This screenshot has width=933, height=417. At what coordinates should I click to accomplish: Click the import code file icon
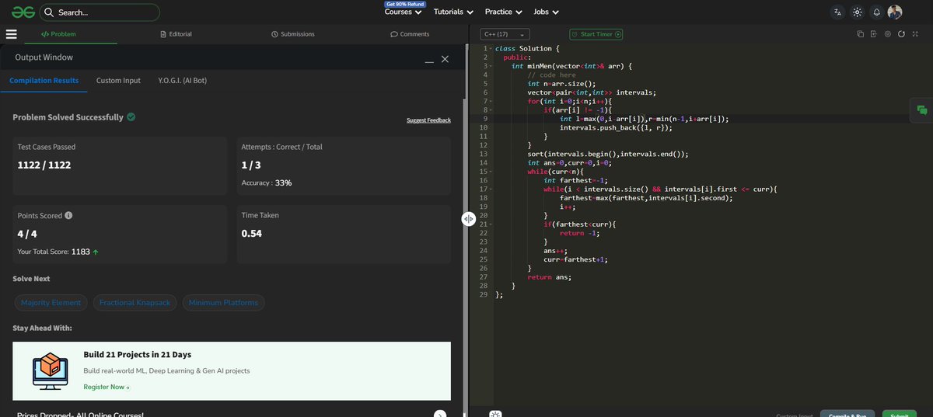(x=874, y=34)
